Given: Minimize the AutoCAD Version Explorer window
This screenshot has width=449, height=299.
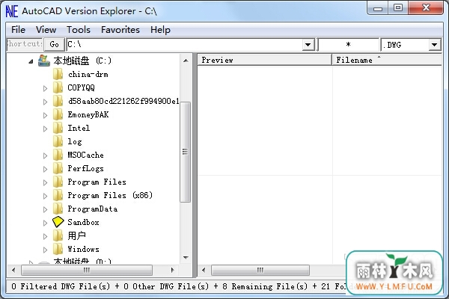Looking at the screenshot, I should click(x=377, y=8).
